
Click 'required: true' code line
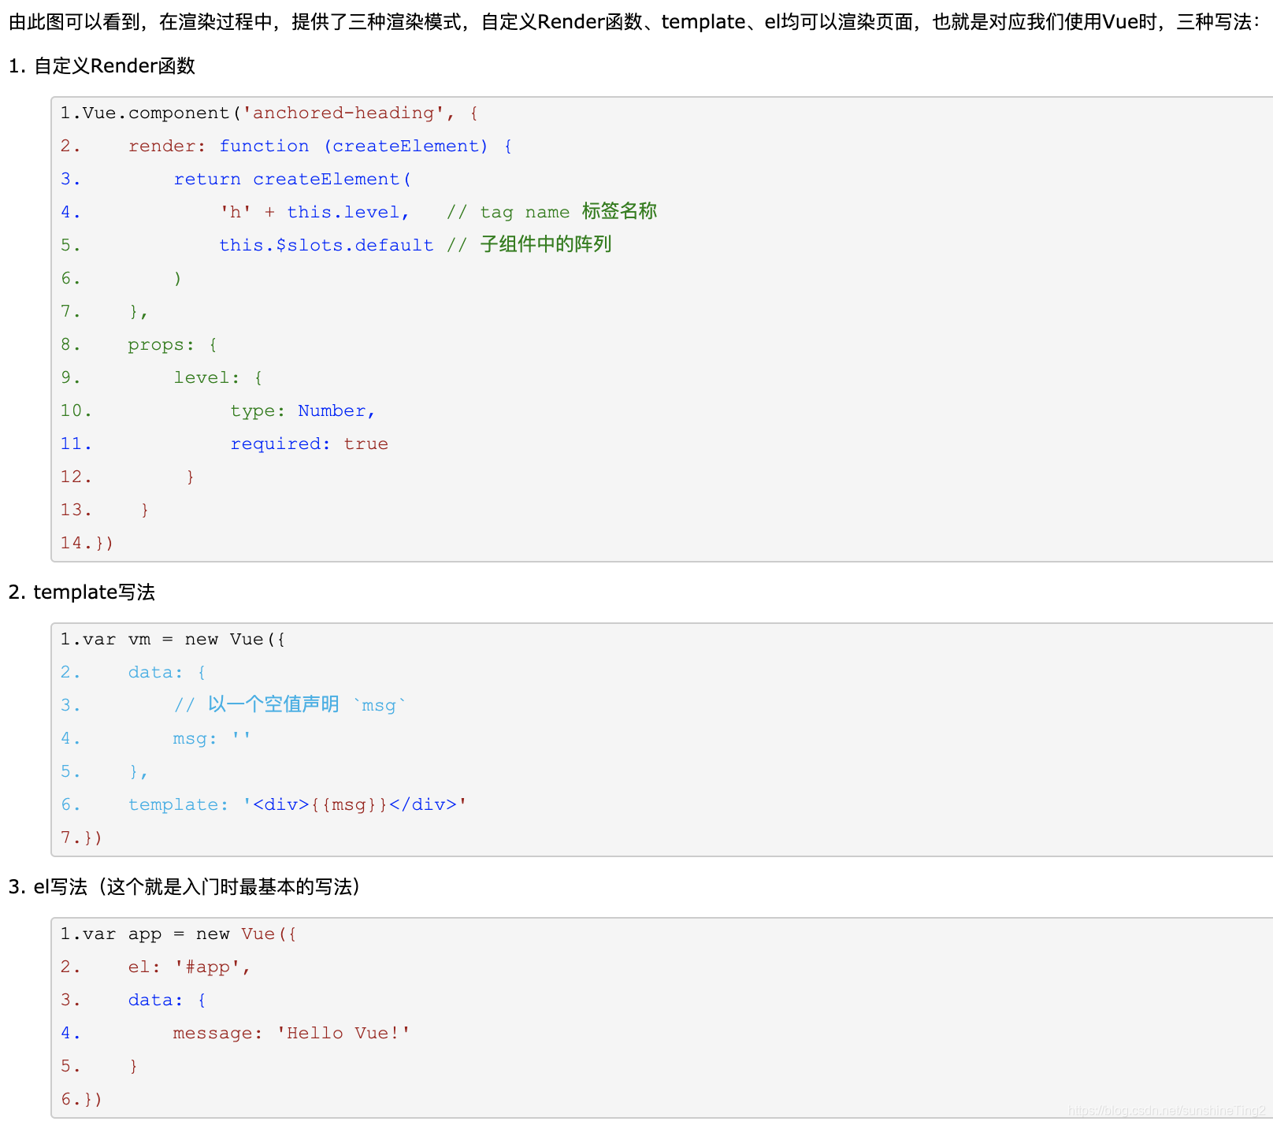309,444
